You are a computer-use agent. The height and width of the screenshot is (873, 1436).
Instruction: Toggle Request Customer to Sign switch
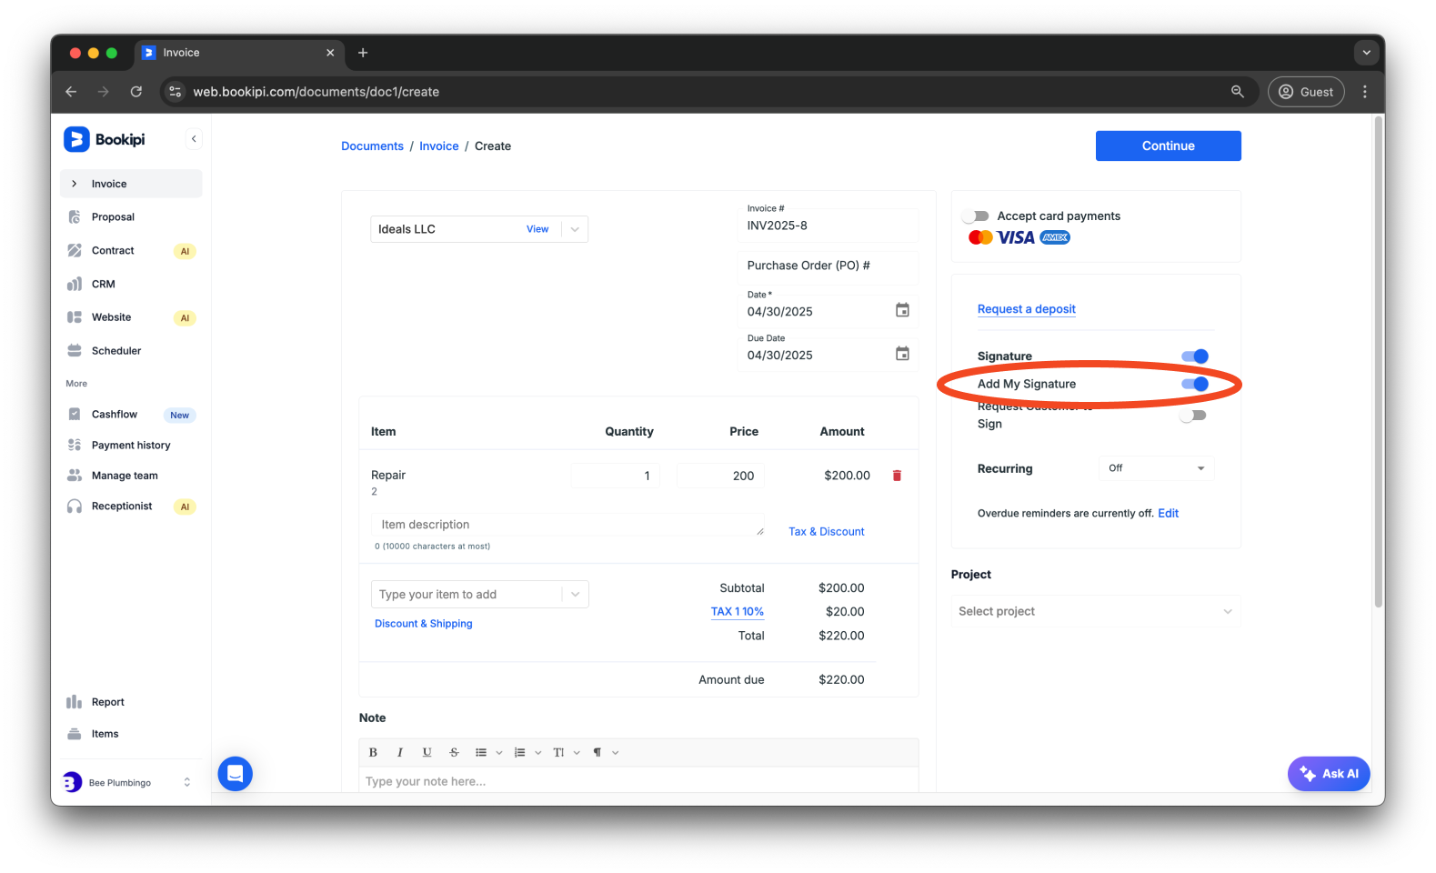[1193, 416]
